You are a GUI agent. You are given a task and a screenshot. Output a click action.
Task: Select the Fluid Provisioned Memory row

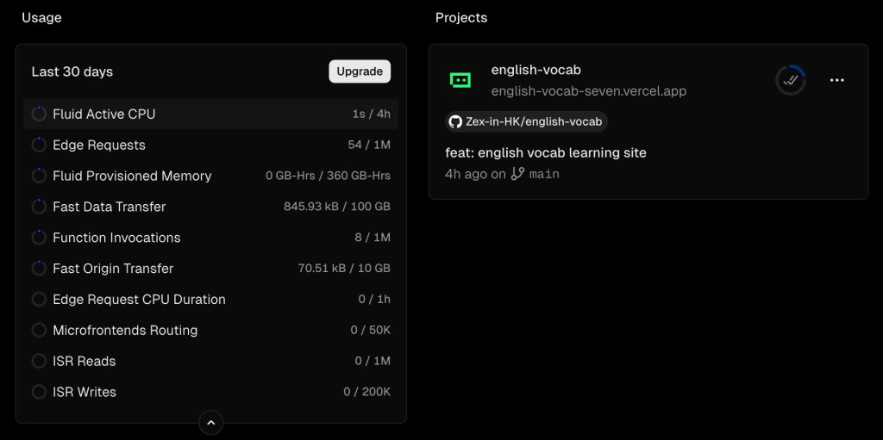pyautogui.click(x=210, y=176)
